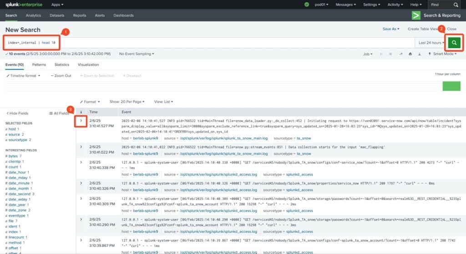Open the Smart Mode dropdown
This screenshot has height=254, width=466.
click(444, 54)
